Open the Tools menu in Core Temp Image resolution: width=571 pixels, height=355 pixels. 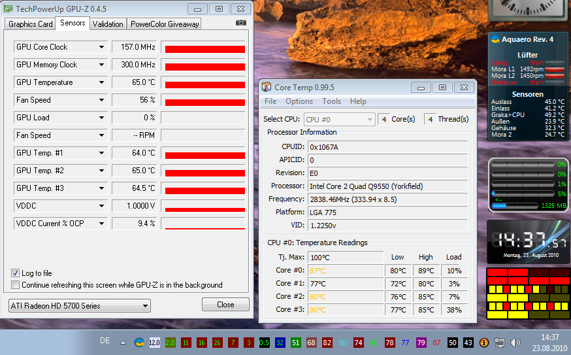point(331,101)
